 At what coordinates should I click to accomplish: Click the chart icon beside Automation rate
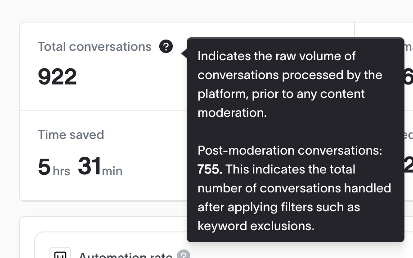(x=60, y=253)
